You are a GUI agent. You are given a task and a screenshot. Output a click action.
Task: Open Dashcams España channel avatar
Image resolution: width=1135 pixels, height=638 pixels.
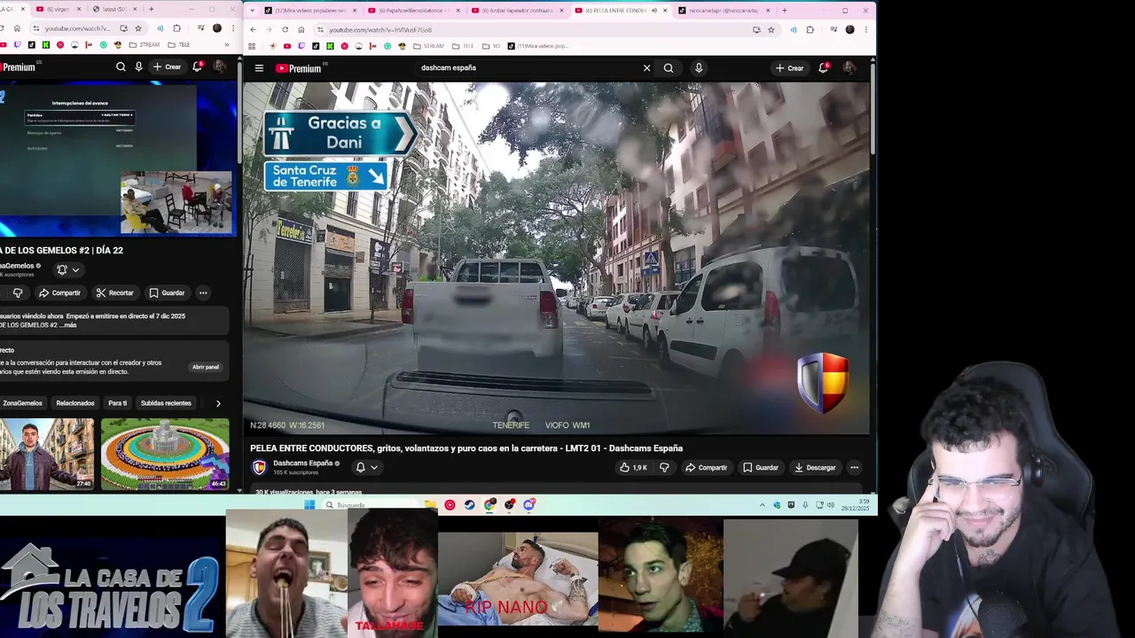point(260,468)
